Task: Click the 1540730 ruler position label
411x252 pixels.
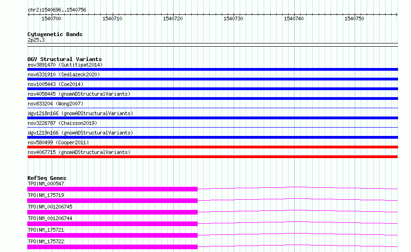Action: 233,18
